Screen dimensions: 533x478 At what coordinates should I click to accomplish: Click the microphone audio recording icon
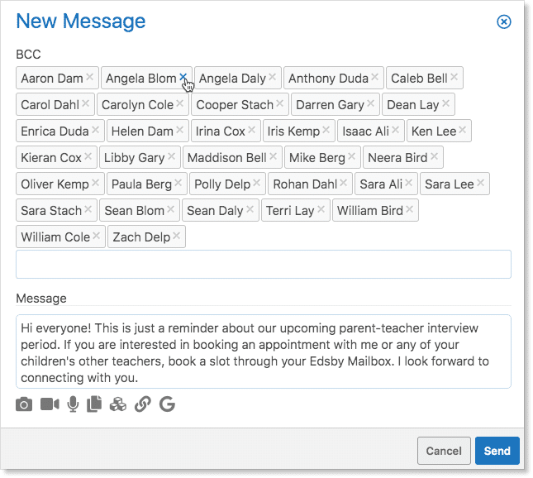(x=73, y=404)
